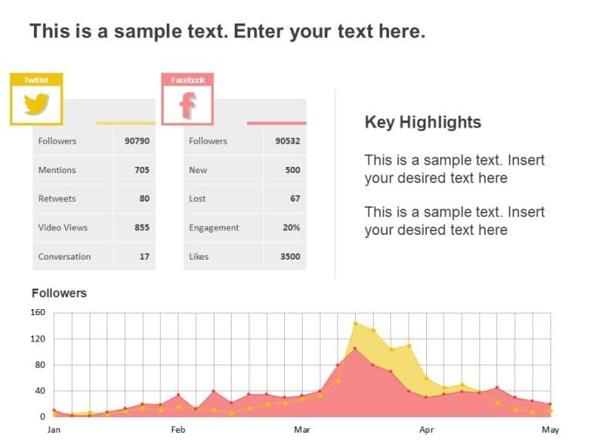This screenshot has width=593, height=445.
Task: Click the Followers chart title
Action: click(x=59, y=293)
